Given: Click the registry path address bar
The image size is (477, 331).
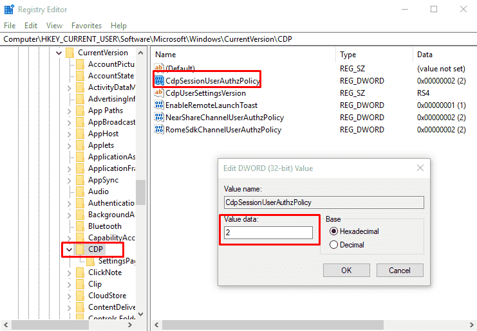Looking at the screenshot, I should pos(238,39).
